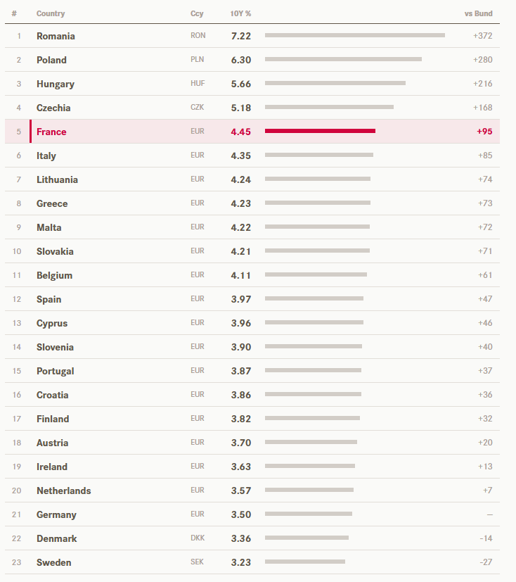Click Romania's grey yield bar
The image size is (516, 582).
point(355,35)
